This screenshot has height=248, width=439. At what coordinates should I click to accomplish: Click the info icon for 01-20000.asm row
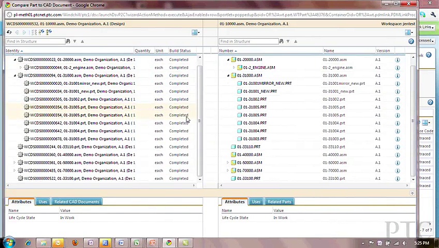click(398, 59)
